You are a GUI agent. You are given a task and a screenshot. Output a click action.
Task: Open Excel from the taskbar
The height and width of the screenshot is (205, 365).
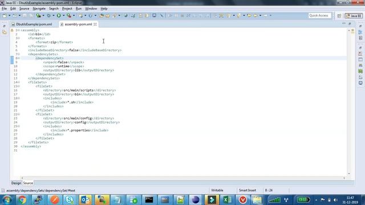pyautogui.click(x=227, y=200)
